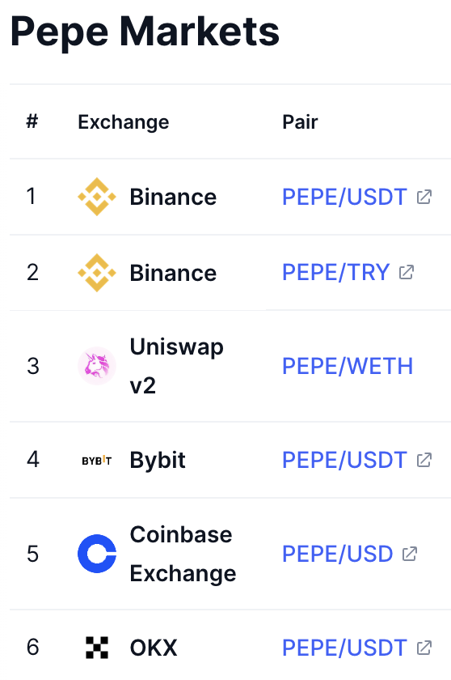Sort by the Exchange column header
This screenshot has width=451, height=680.
click(124, 122)
